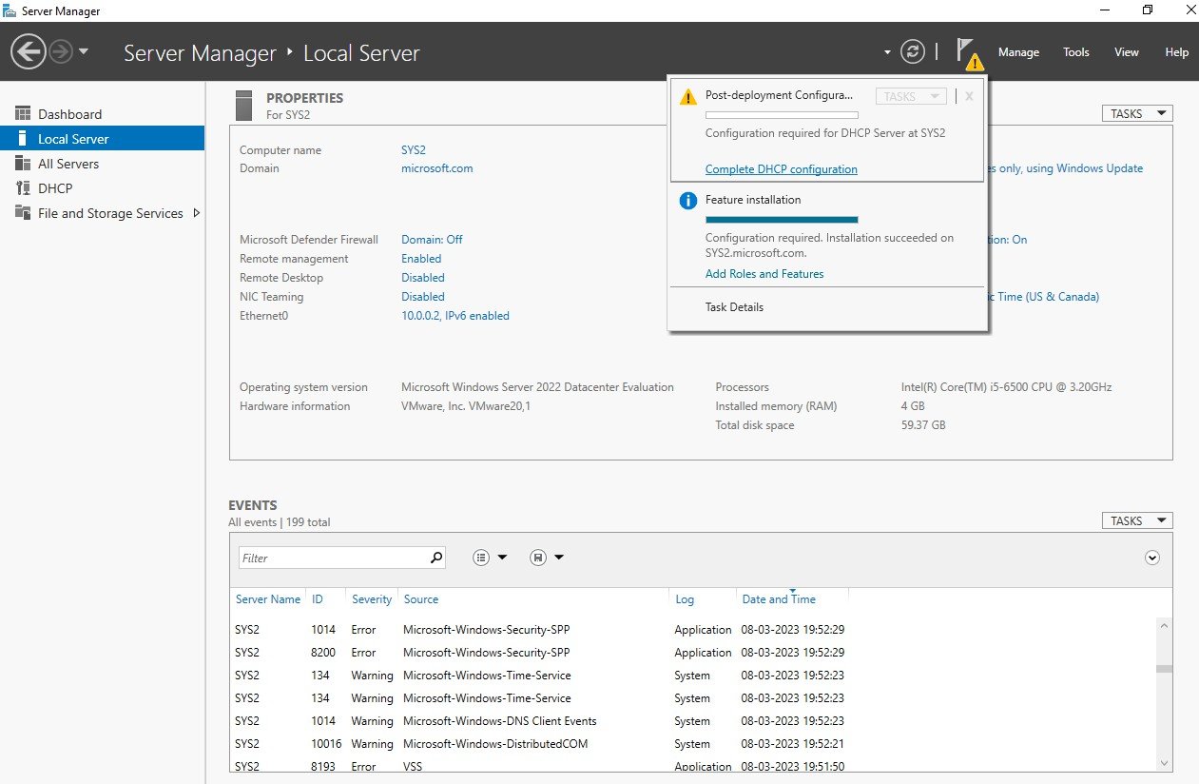Collapse the events filter using the round chevron
Viewport: 1199px width, 784px height.
click(x=1152, y=558)
